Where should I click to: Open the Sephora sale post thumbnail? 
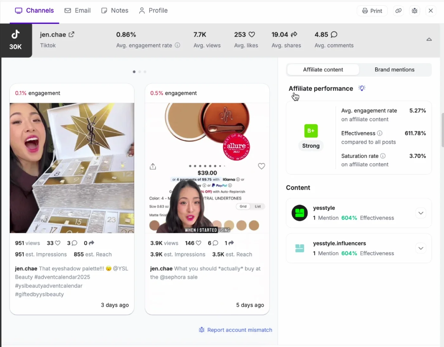tap(207, 168)
